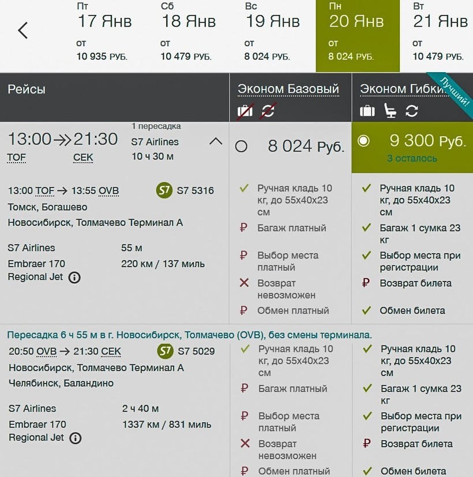473x477 pixels.
Task: Collapse the 13:00–21:30 flight details
Action: point(215,141)
